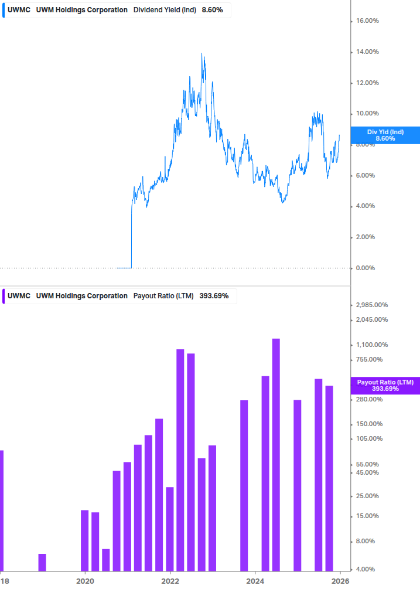Click the blue Div Yld (Ind) 8.60% axis tag
Screen dimensions: 420x589
point(385,135)
